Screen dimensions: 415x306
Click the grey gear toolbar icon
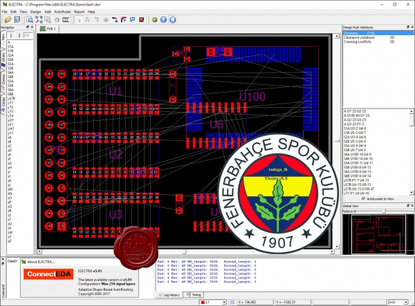pyautogui.click(x=106, y=20)
